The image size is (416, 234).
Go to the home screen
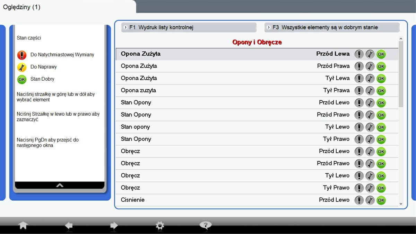tap(23, 226)
